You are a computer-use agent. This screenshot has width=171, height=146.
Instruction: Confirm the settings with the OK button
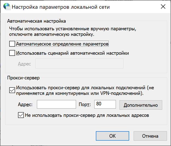[112, 136]
